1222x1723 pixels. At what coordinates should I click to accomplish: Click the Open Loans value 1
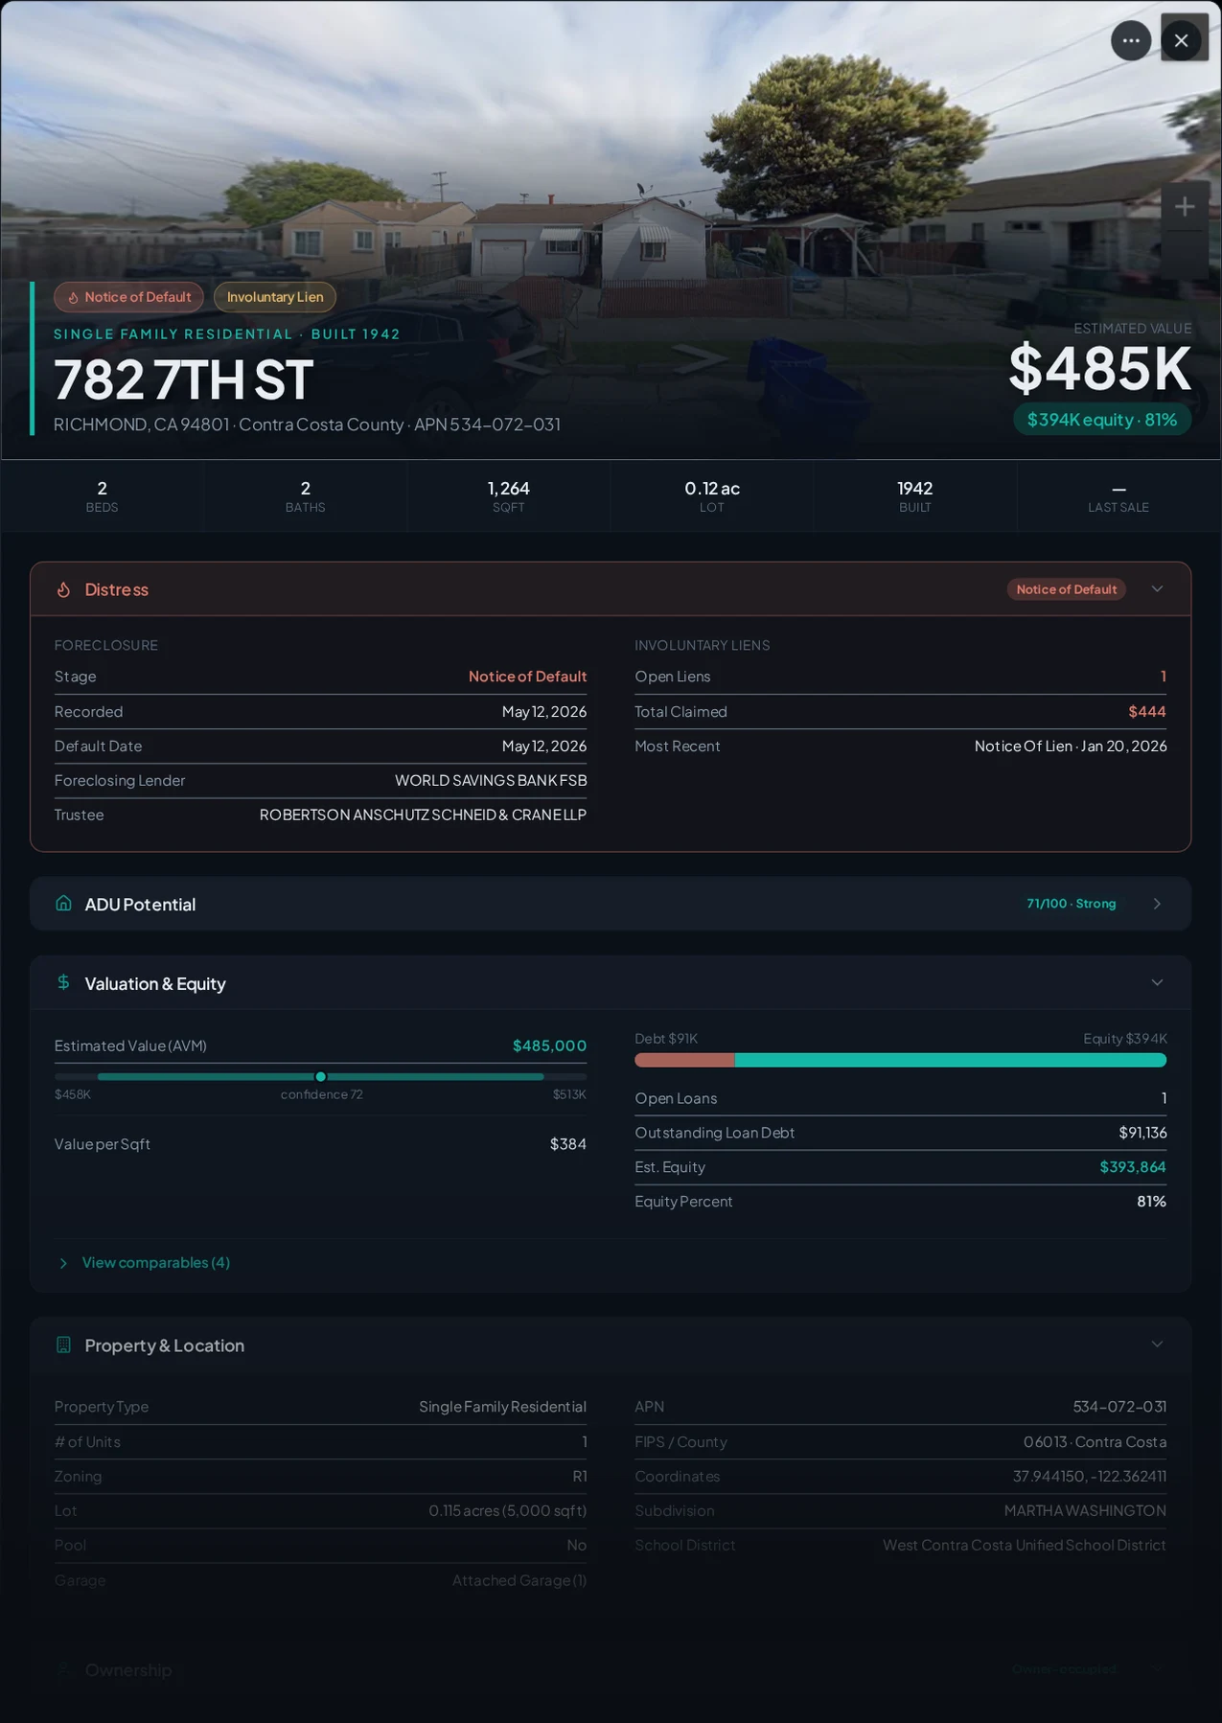[x=1164, y=1098]
